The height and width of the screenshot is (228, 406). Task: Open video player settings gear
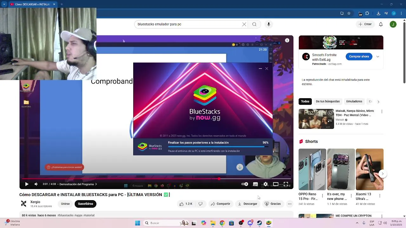265,184
